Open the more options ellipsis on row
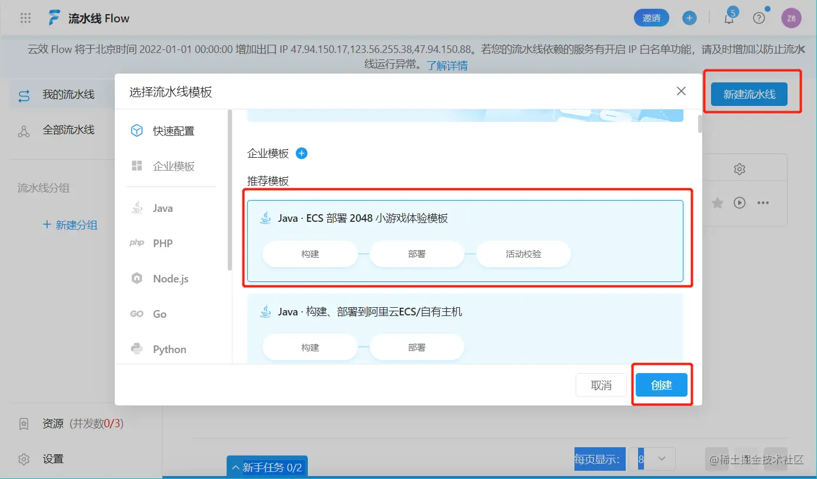The height and width of the screenshot is (479, 817). click(x=763, y=203)
